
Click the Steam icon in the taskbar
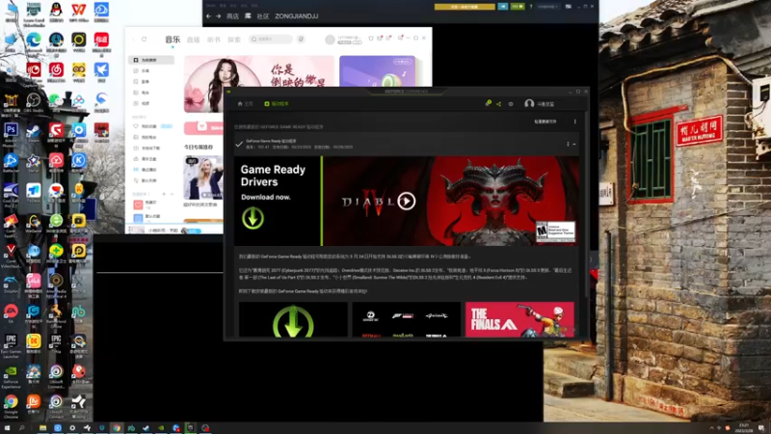click(146, 428)
